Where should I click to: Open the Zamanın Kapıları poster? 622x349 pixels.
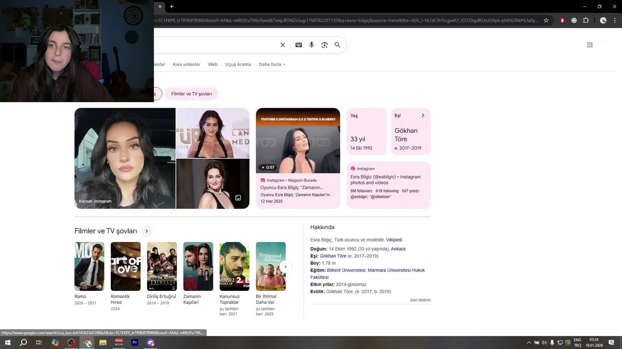[x=198, y=267]
